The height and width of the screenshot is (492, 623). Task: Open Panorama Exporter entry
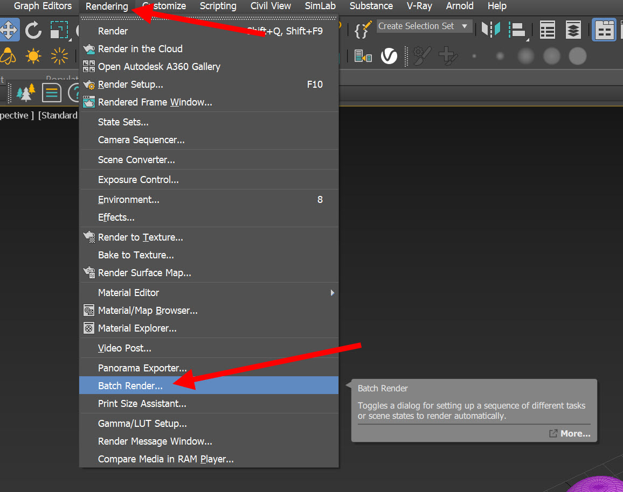point(209,368)
